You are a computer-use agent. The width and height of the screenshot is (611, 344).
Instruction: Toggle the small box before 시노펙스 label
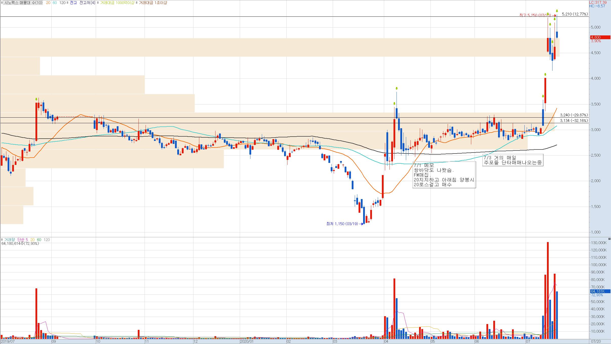(2, 3)
